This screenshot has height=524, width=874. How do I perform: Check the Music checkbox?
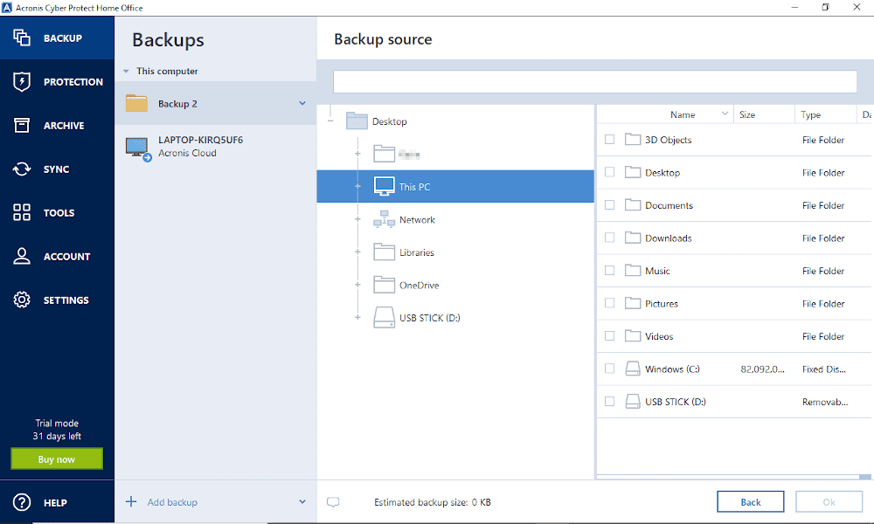[610, 270]
